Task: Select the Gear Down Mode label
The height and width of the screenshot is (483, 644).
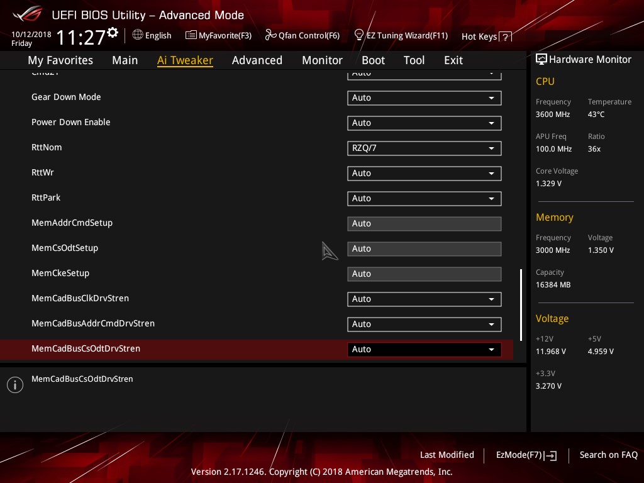Action: [66, 97]
